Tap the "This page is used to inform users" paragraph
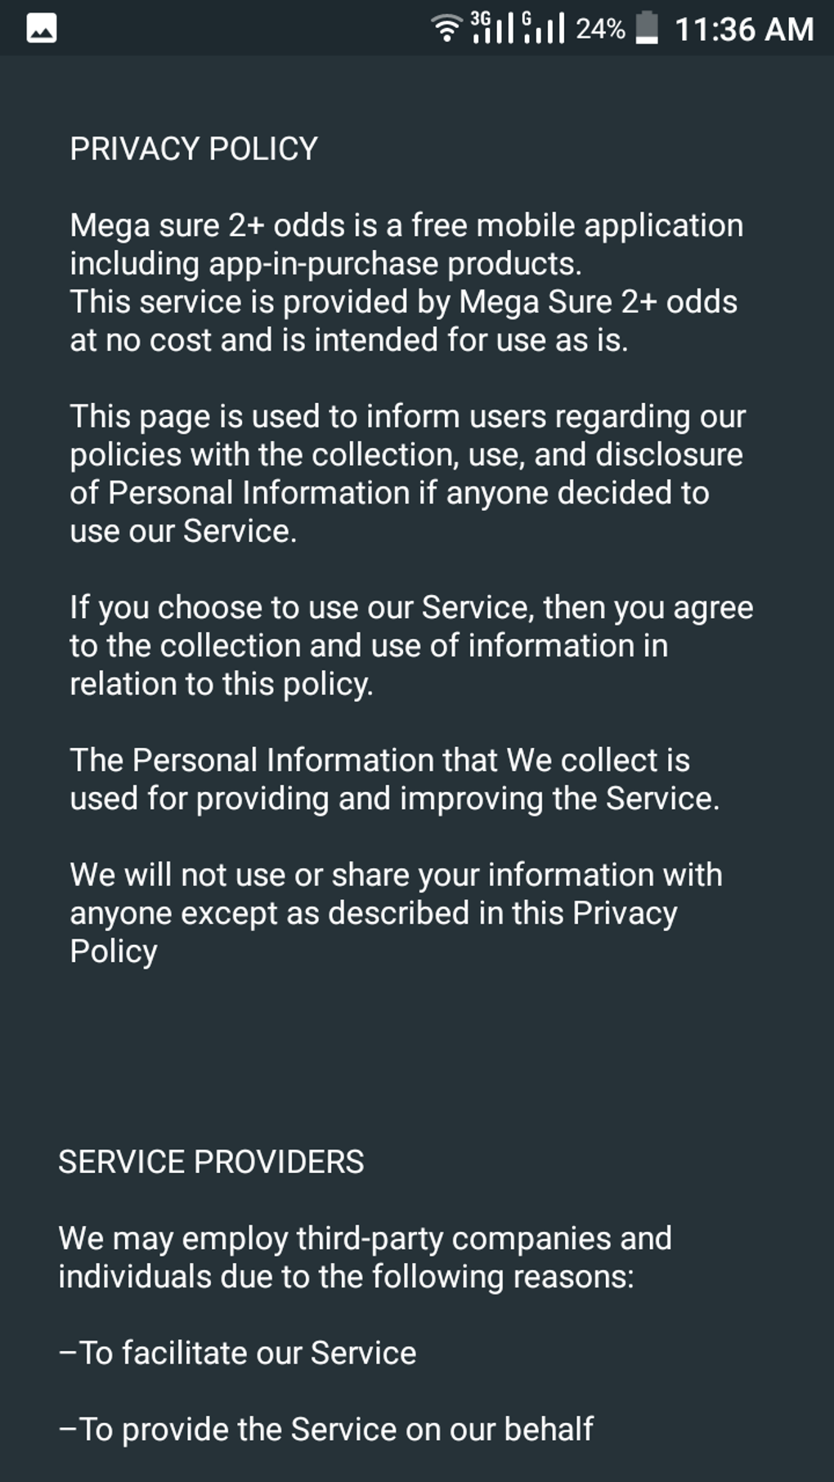 406,473
